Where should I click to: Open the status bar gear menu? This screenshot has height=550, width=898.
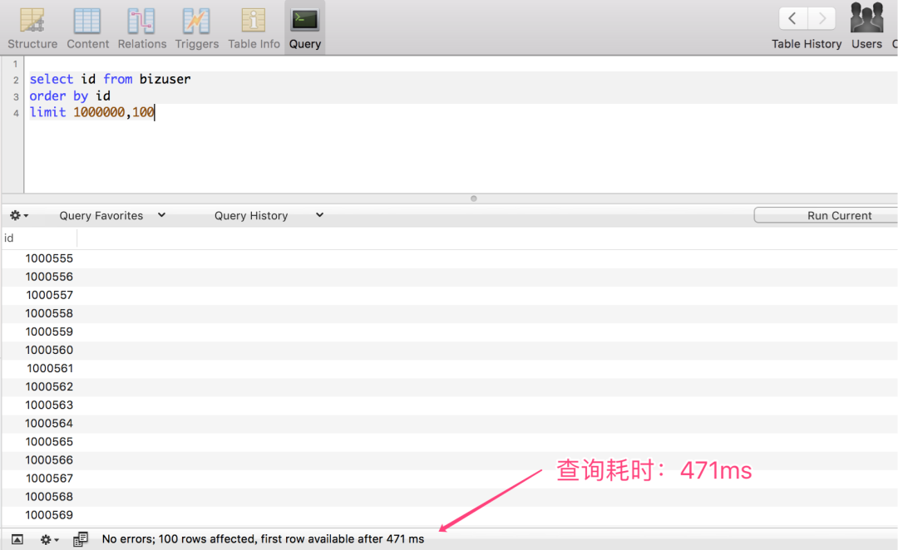(x=49, y=539)
